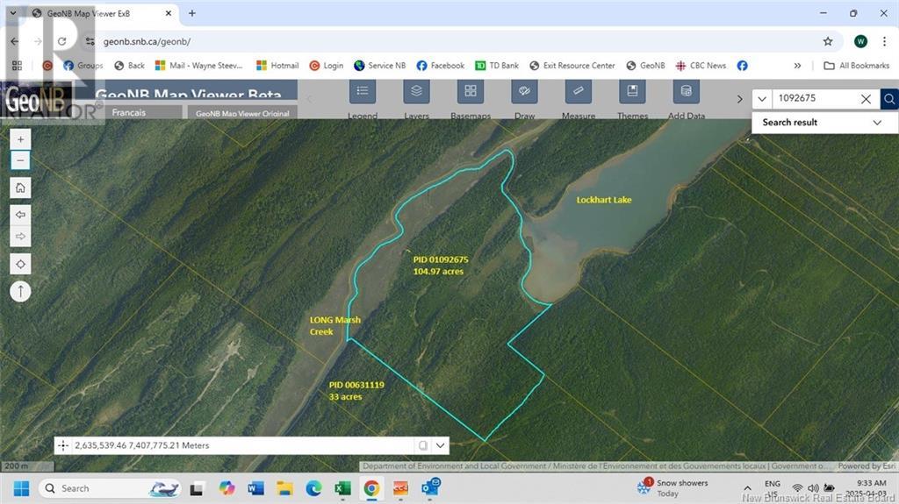Open the Layers panel icon
The image size is (899, 504).
(416, 92)
